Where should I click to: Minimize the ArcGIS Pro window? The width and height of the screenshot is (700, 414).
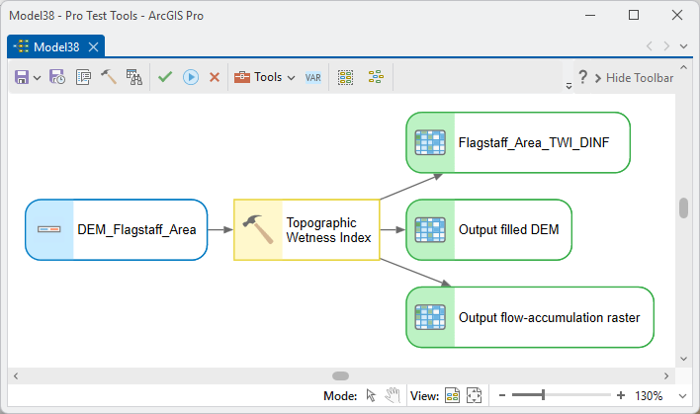[x=590, y=15]
